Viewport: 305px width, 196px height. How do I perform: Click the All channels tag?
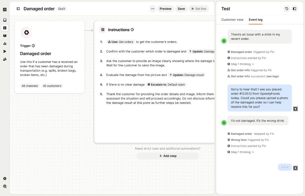(30, 86)
